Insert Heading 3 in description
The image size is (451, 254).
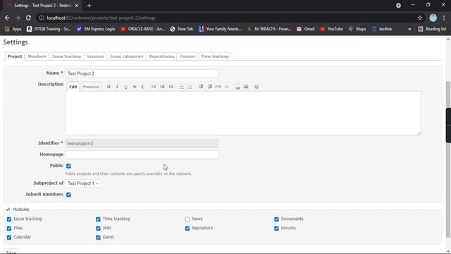pyautogui.click(x=171, y=87)
